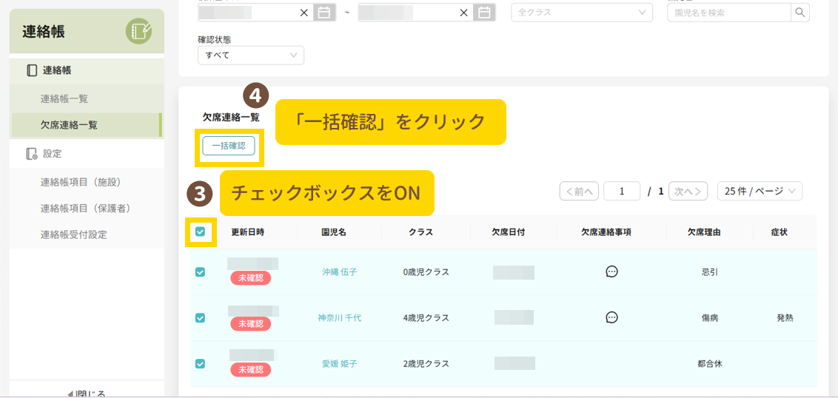
Task: Open absence message icon for 沖縄 伍子
Action: 611,271
